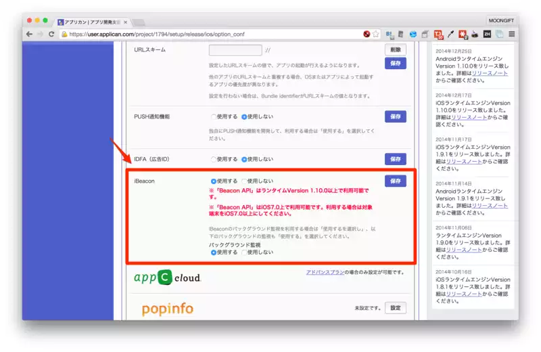The image size is (541, 352).
Task: Click the browser forward arrow
Action: (x=41, y=35)
